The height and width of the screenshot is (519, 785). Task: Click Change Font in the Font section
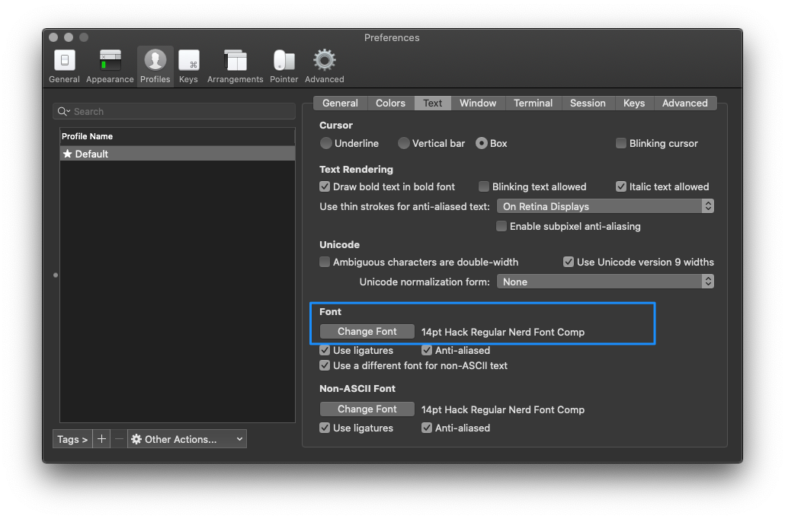(367, 332)
